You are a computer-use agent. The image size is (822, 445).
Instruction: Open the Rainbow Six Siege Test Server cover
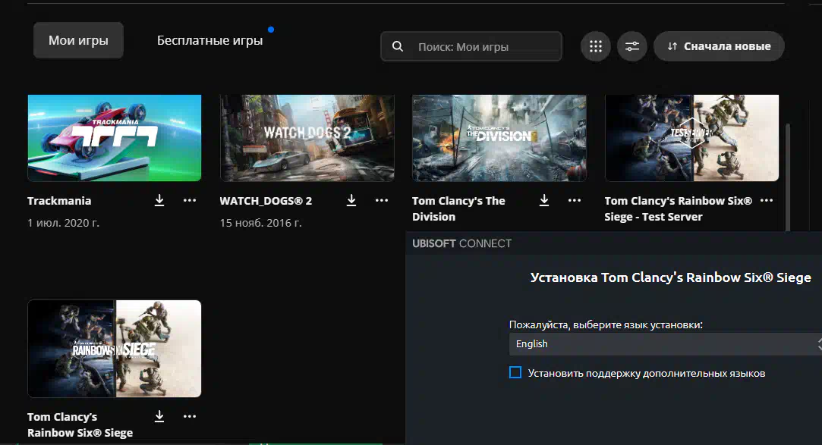pyautogui.click(x=692, y=138)
